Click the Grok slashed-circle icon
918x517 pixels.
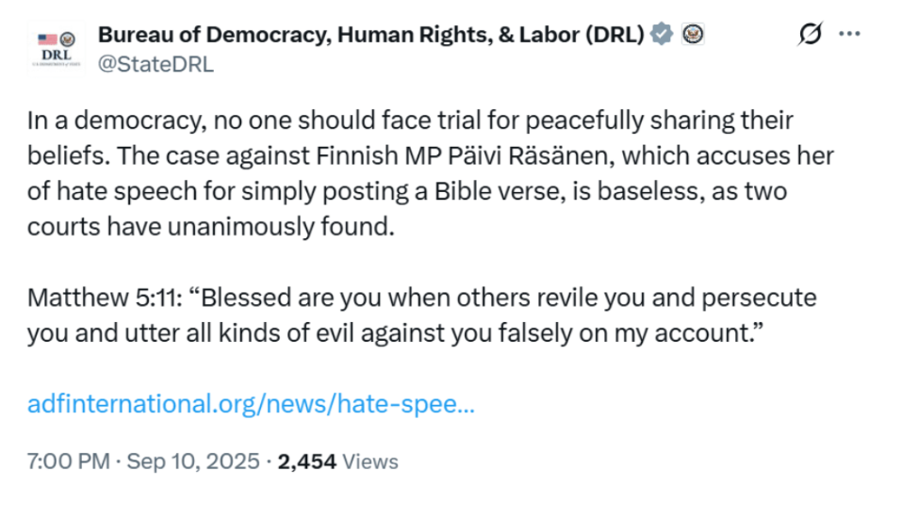click(809, 35)
